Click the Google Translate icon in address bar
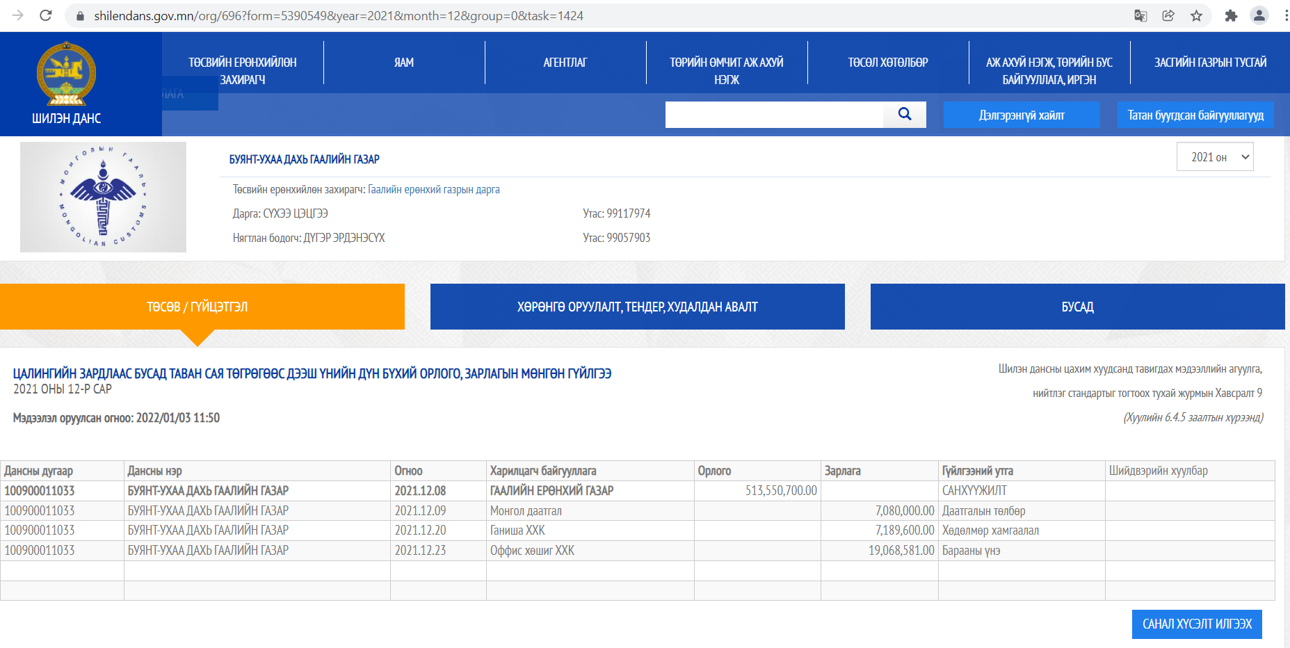This screenshot has height=648, width=1290. coord(1140,15)
